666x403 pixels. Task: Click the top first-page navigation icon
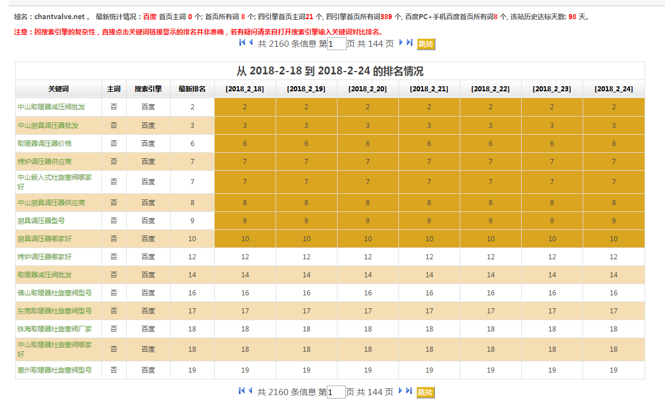[242, 43]
